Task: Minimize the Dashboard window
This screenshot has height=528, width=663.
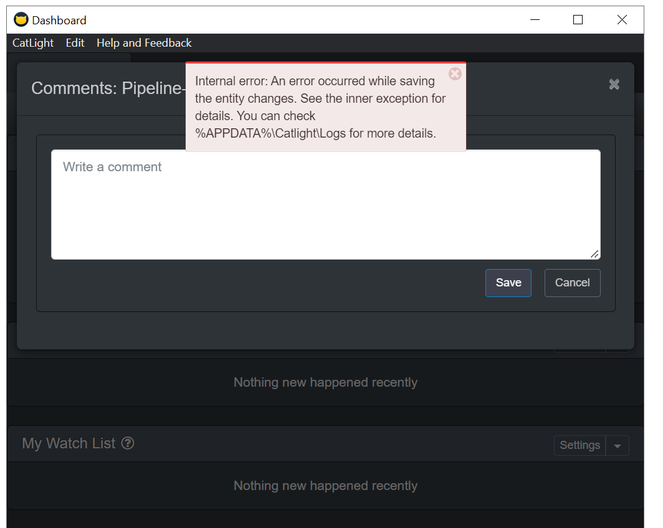Action: tap(535, 20)
